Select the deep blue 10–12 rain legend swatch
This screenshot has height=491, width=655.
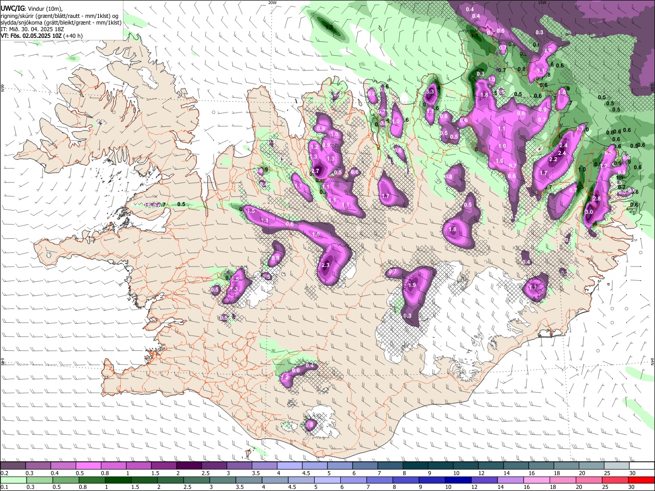tap(458, 480)
